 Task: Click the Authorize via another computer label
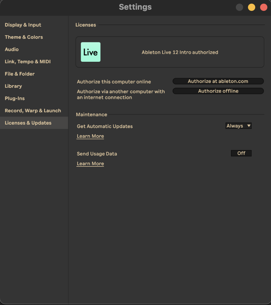[121, 94]
